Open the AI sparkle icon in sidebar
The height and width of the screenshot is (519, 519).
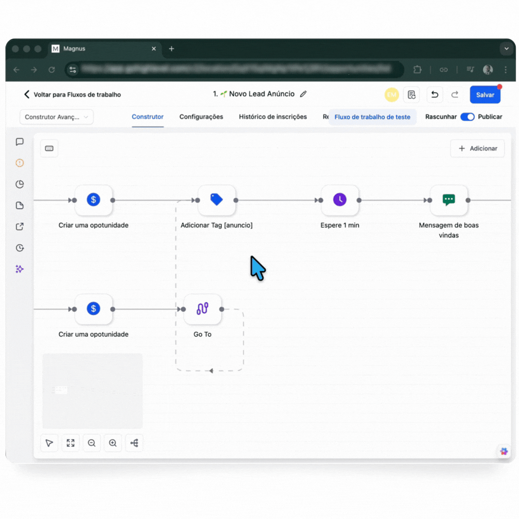[x=19, y=269]
